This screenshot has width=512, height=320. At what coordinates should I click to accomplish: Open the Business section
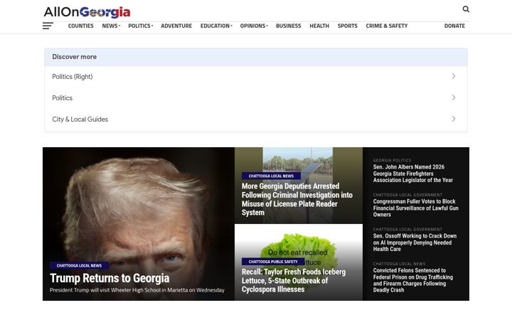point(288,26)
